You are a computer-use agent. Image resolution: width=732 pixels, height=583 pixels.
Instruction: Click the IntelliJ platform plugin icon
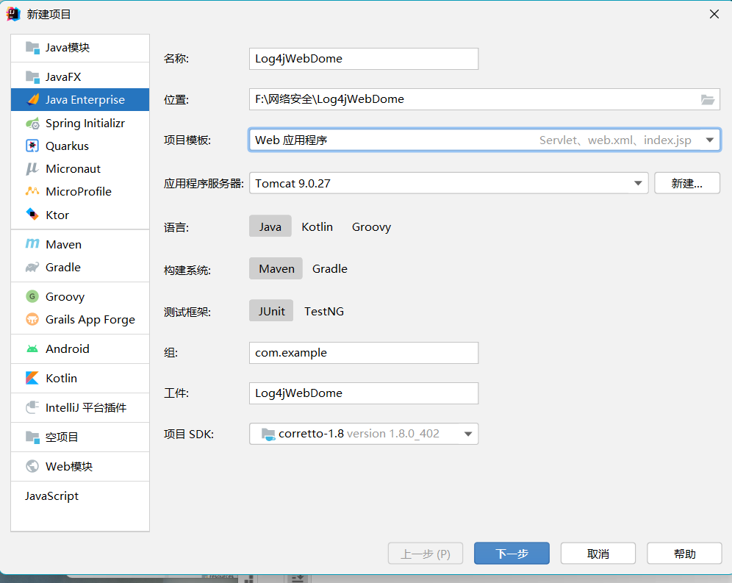tap(32, 407)
